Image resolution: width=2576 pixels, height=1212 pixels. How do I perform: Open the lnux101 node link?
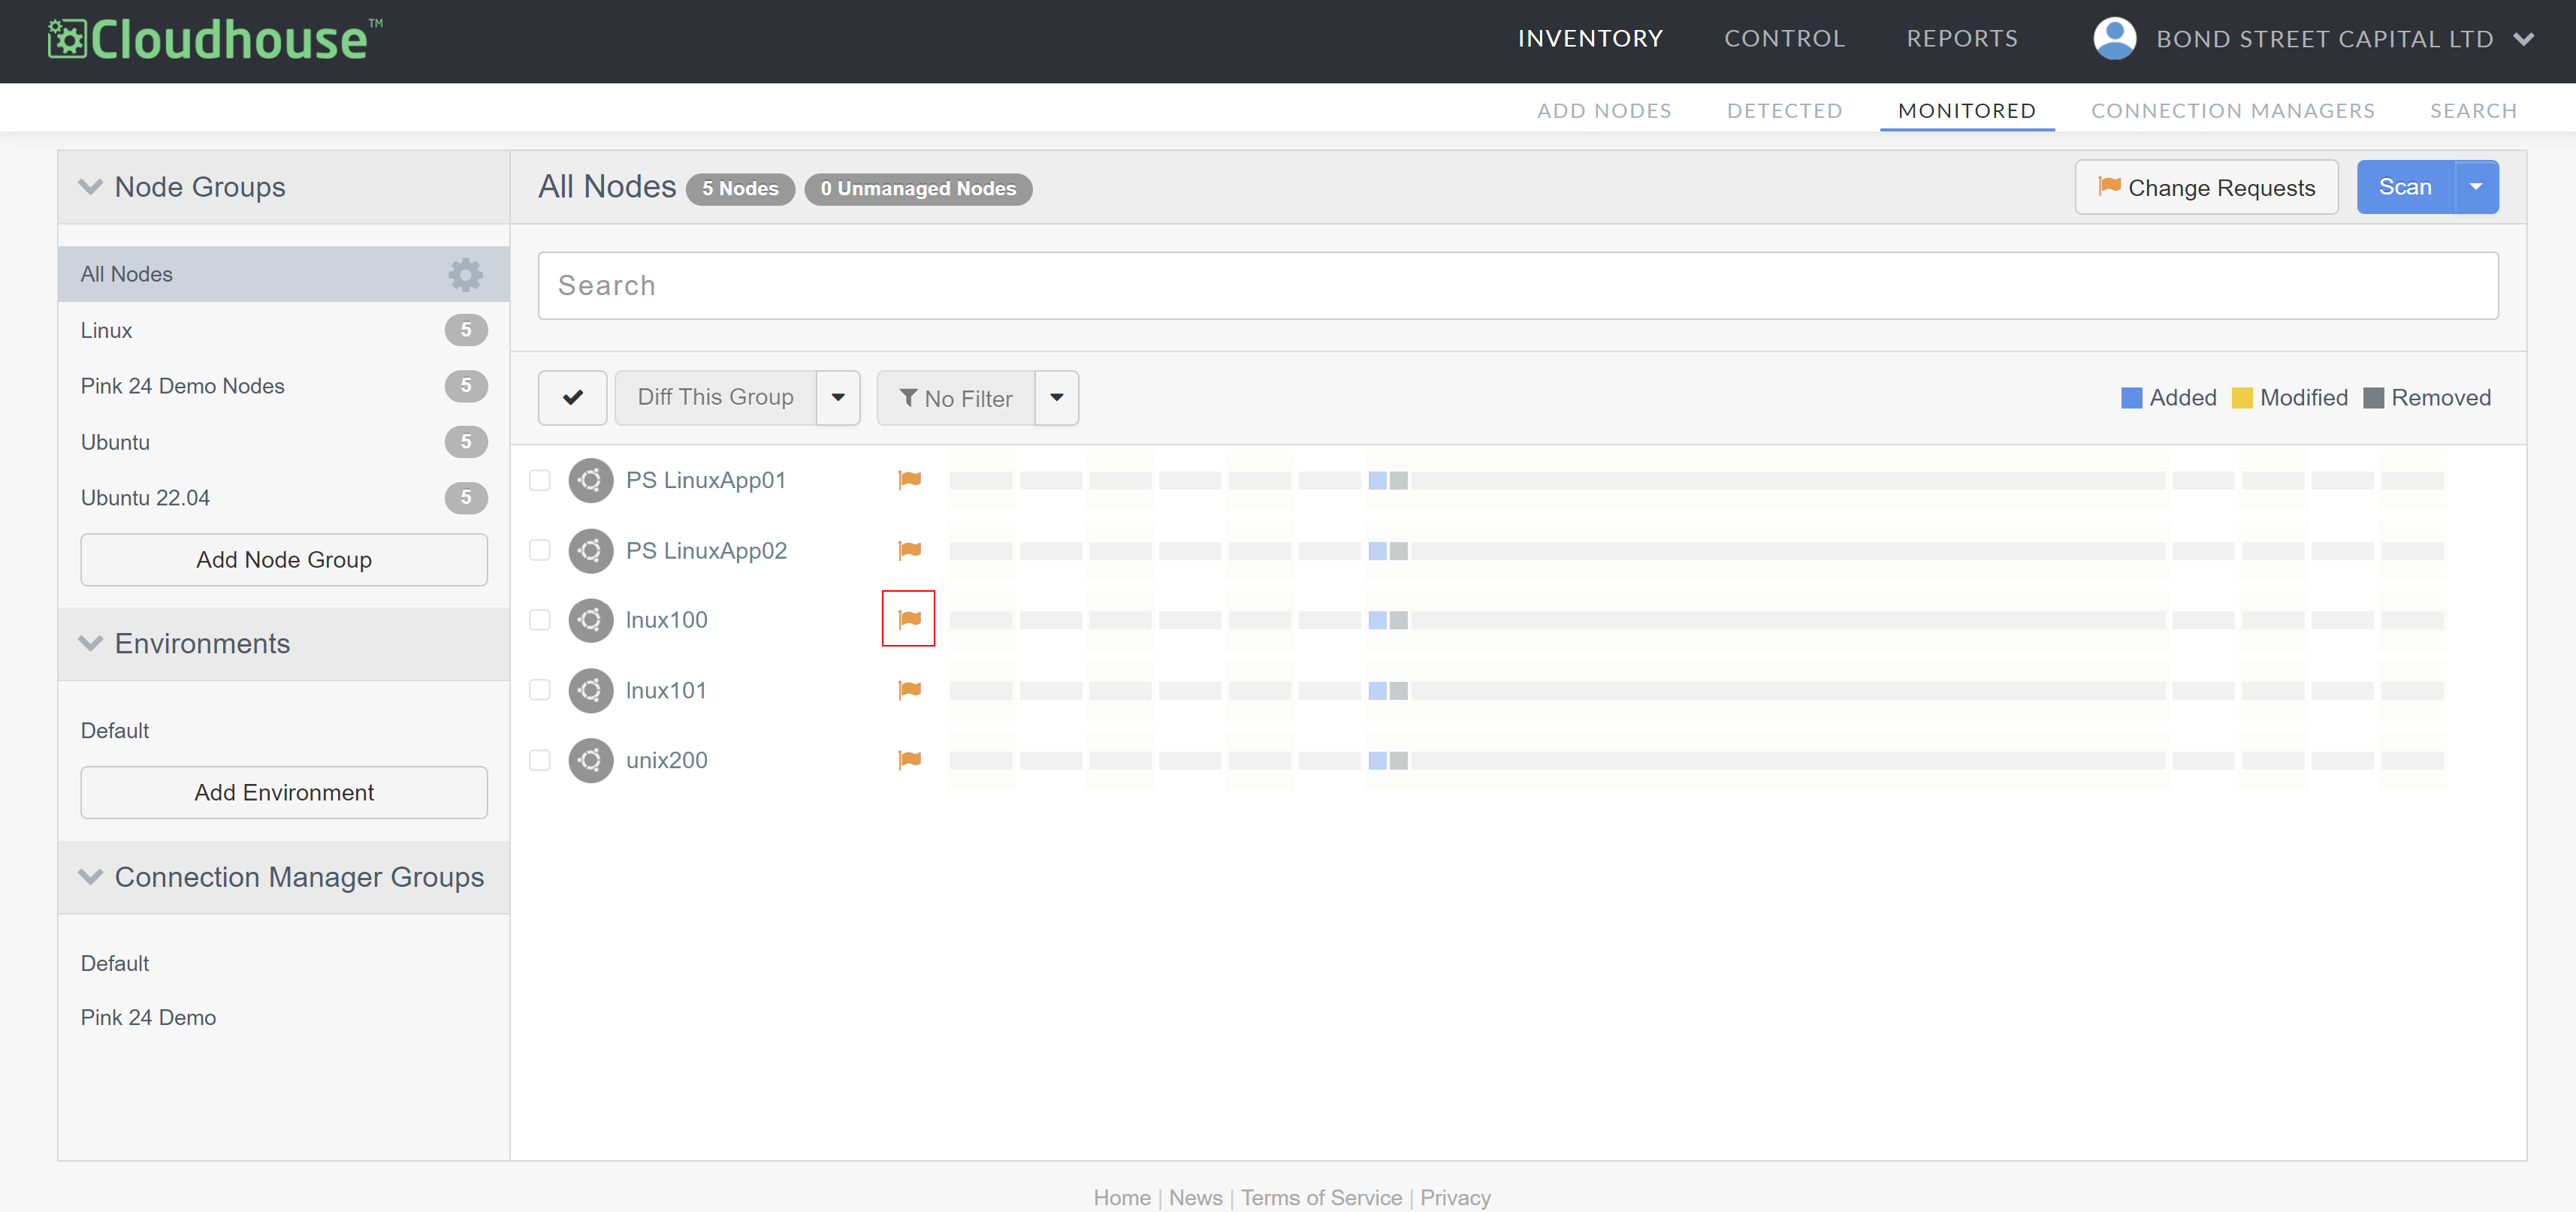tap(666, 690)
